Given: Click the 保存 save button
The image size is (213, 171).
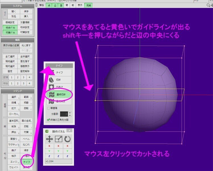Looking at the screenshot, I should click(26, 11).
